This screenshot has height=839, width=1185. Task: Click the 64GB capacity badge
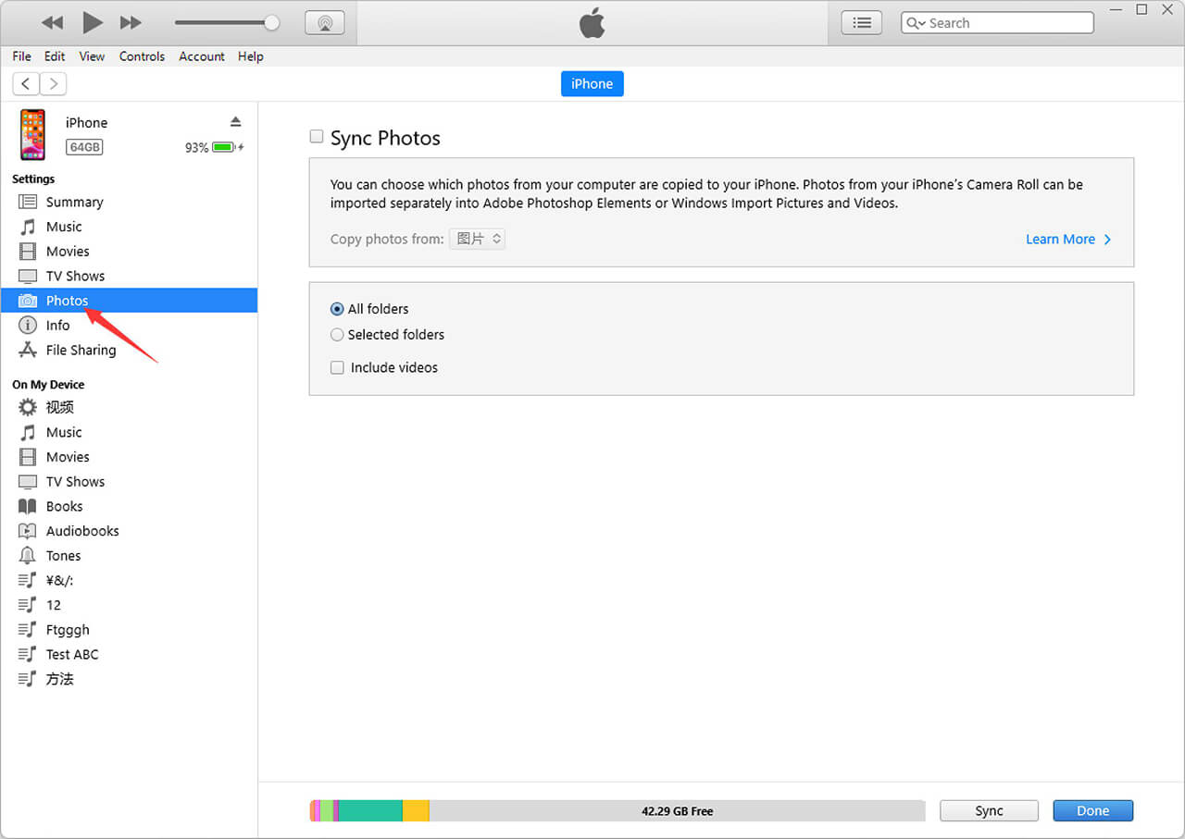[84, 147]
